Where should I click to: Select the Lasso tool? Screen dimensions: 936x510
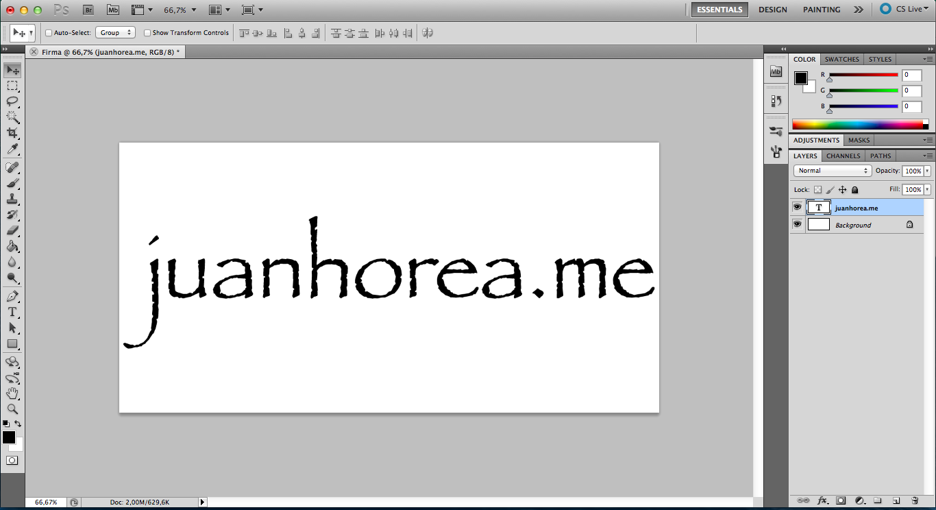pos(12,101)
